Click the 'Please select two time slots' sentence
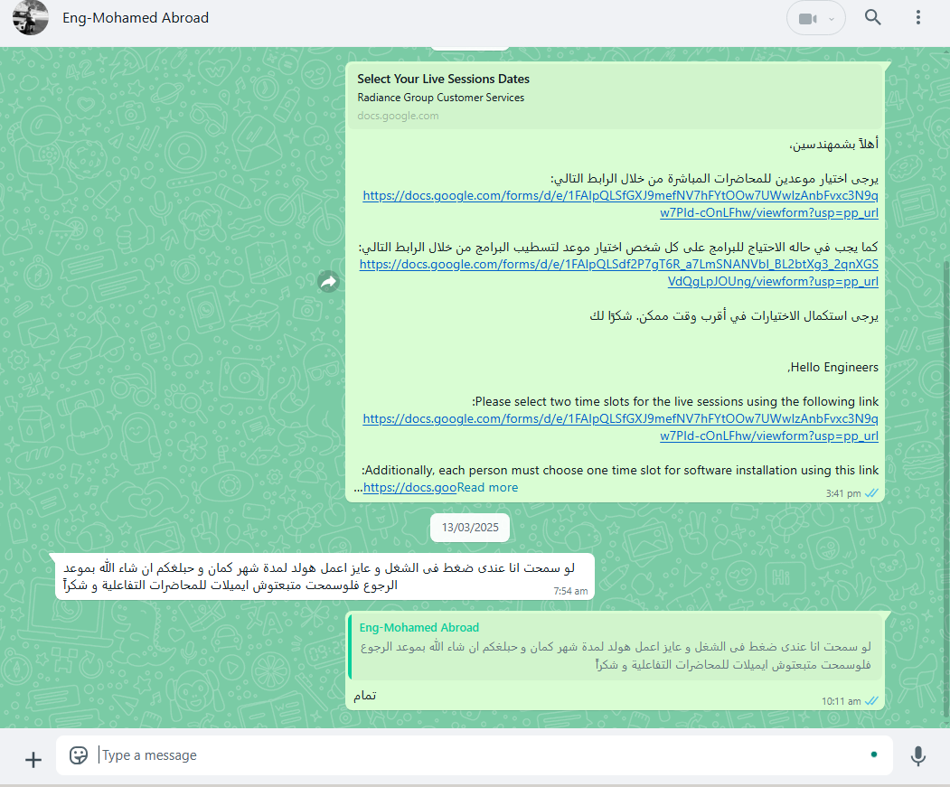This screenshot has width=950, height=787. tap(675, 402)
